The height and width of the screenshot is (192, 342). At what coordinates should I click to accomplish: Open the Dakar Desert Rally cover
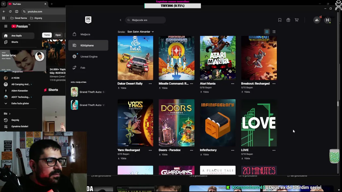[x=135, y=58]
